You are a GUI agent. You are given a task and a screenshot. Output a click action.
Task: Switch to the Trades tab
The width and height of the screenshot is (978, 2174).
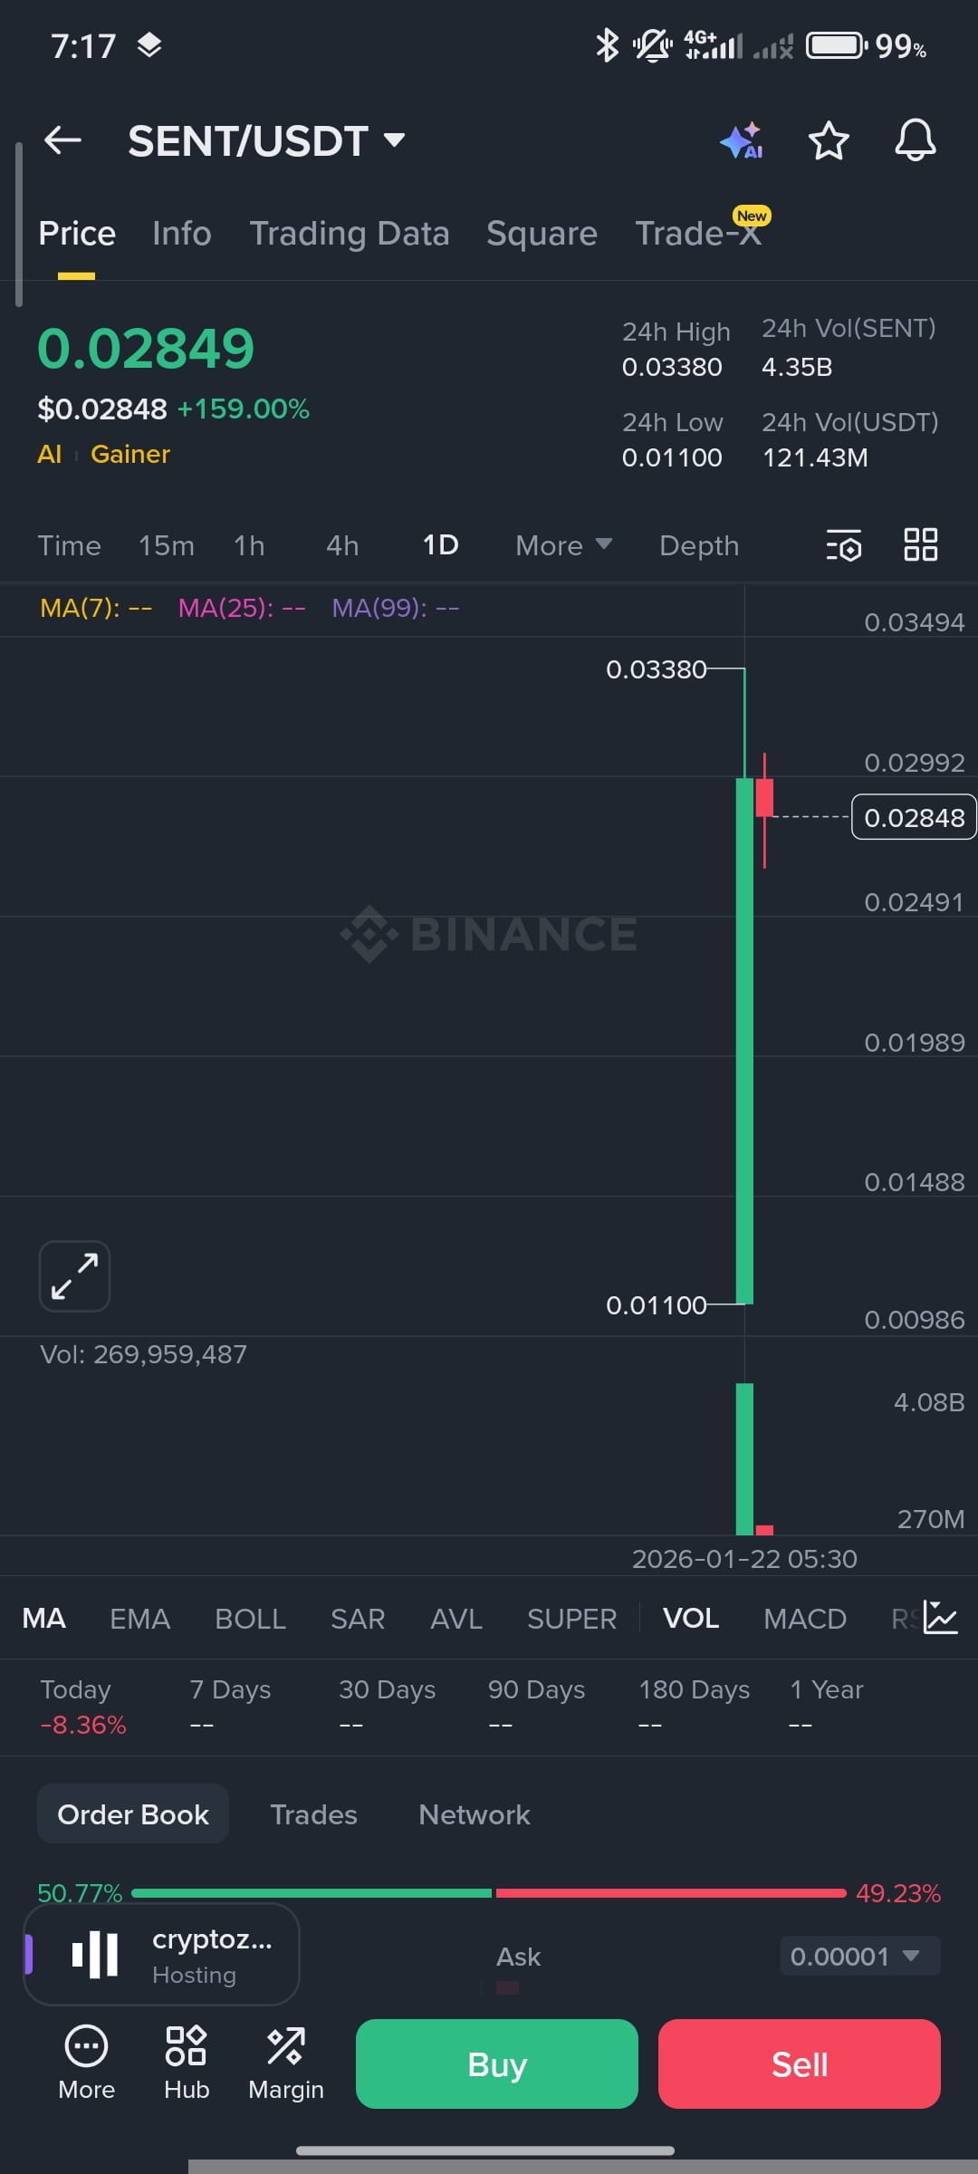click(x=313, y=1814)
